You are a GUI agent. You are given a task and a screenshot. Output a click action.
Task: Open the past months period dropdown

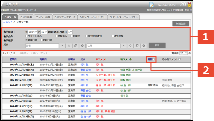(x=70, y=32)
